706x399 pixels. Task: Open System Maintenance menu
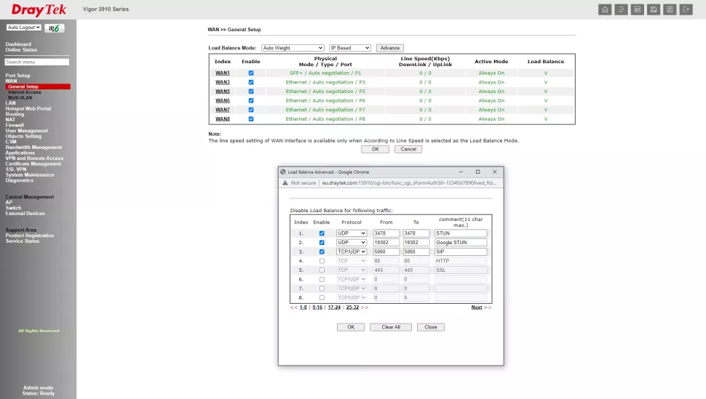tap(30, 175)
